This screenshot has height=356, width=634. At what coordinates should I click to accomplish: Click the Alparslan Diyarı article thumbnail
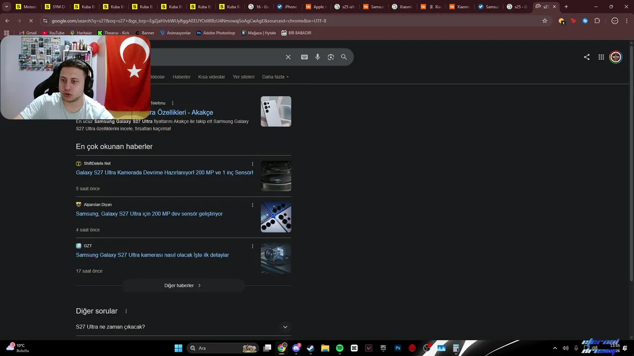tap(276, 217)
